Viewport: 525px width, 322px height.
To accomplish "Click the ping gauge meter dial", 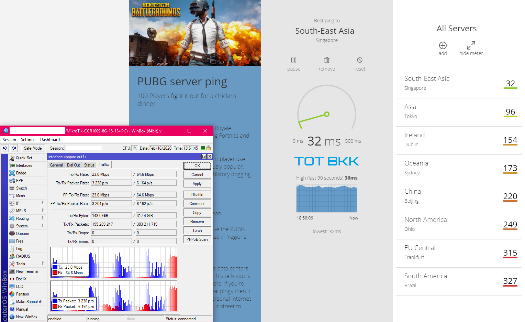I will tap(327, 107).
